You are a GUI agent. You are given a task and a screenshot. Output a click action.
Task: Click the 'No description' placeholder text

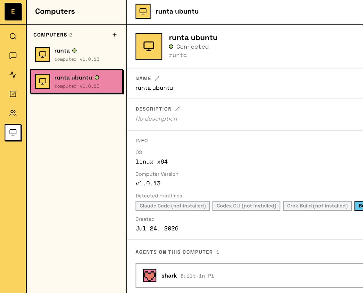click(x=156, y=119)
